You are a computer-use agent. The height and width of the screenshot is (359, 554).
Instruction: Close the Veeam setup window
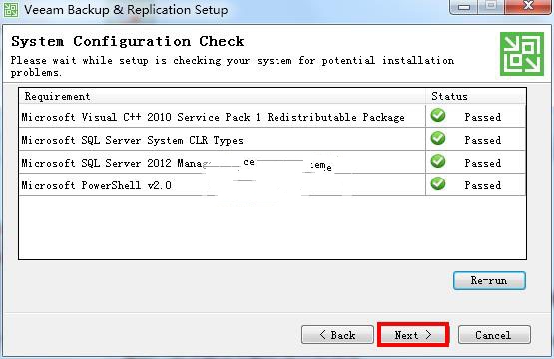point(528,6)
